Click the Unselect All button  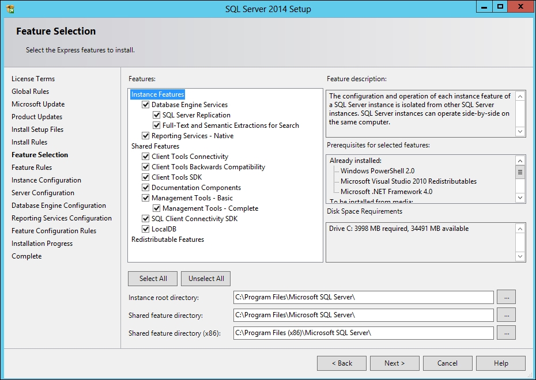pyautogui.click(x=206, y=279)
